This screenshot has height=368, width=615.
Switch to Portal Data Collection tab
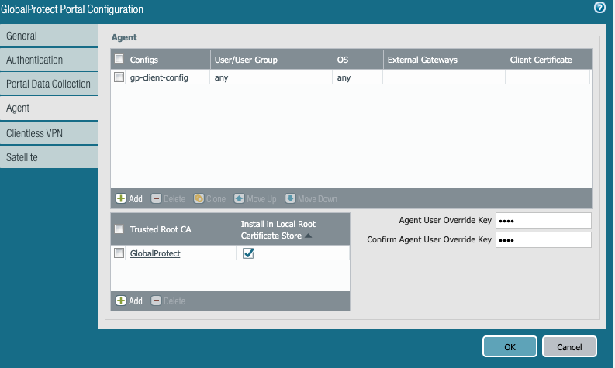[x=49, y=84]
